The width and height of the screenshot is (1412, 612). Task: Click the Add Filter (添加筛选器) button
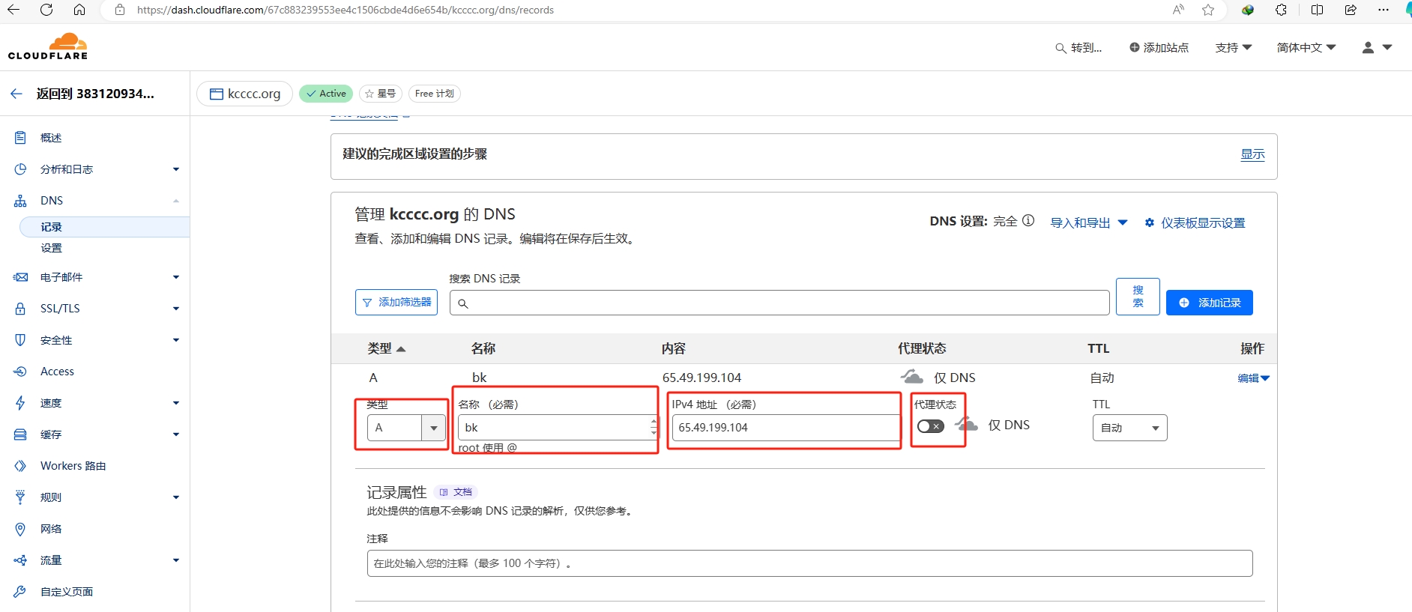pos(396,303)
